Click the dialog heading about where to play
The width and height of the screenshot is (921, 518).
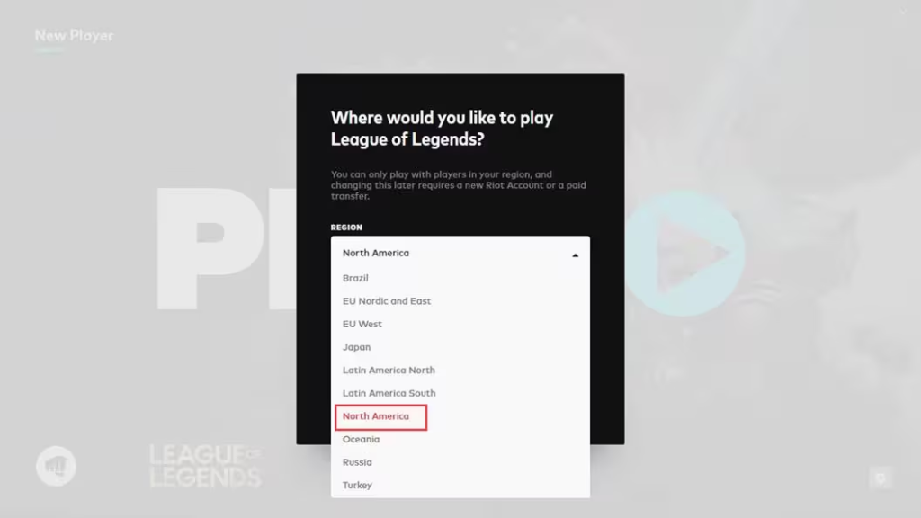[x=442, y=128]
